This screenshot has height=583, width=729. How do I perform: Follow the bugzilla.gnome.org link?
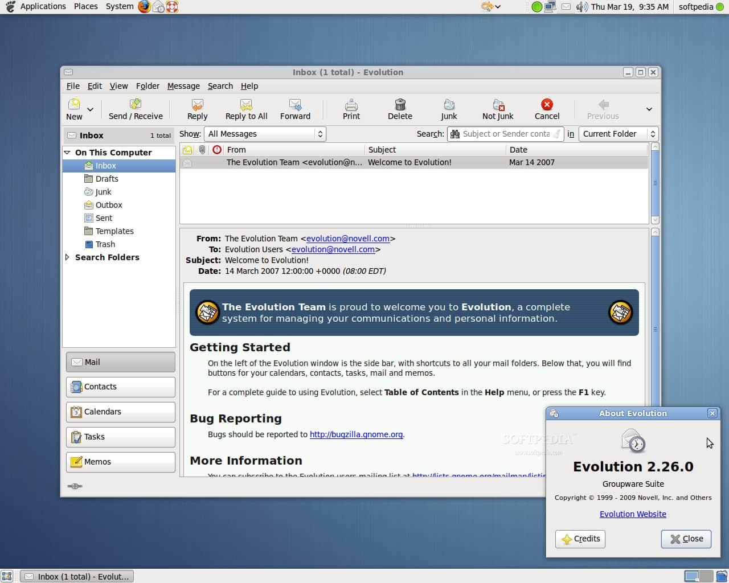[x=356, y=434]
